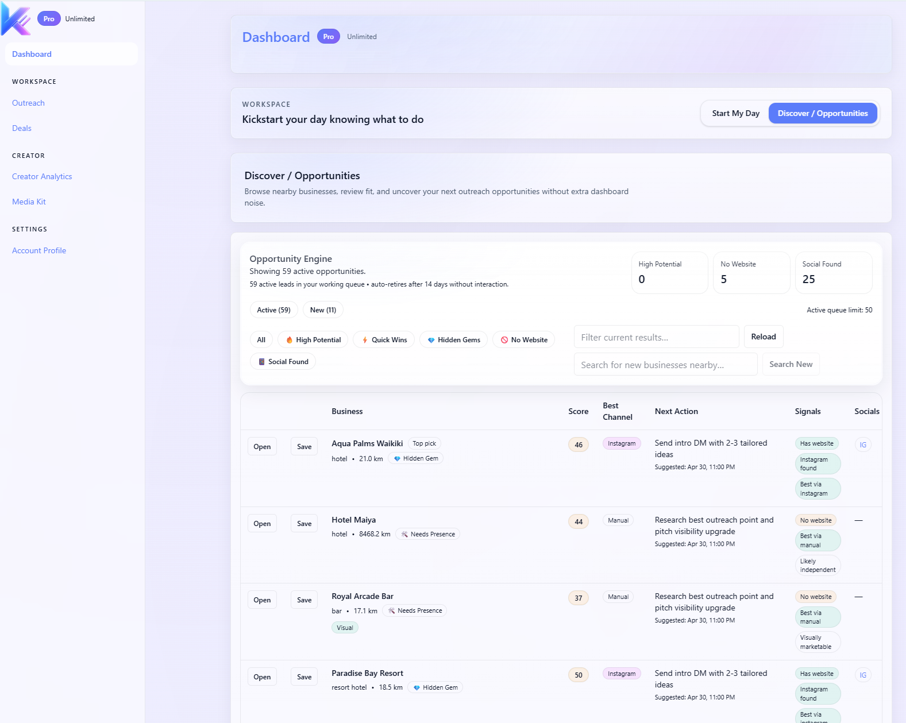
Task: Click the Hidden Gem tag on Paradise Bay Resort
Action: (435, 687)
